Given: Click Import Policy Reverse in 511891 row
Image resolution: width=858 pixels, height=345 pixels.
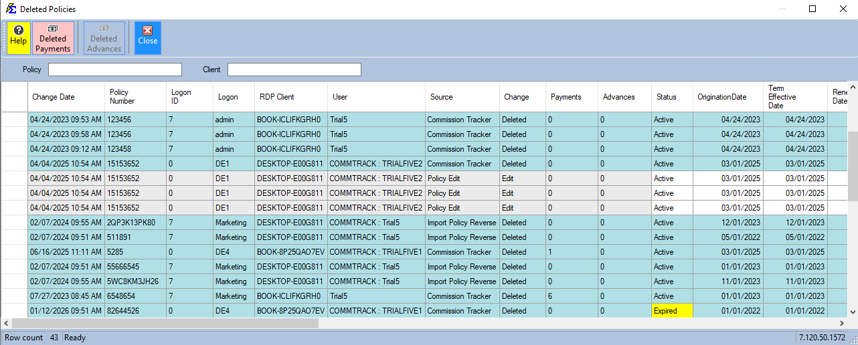Looking at the screenshot, I should click(462, 237).
